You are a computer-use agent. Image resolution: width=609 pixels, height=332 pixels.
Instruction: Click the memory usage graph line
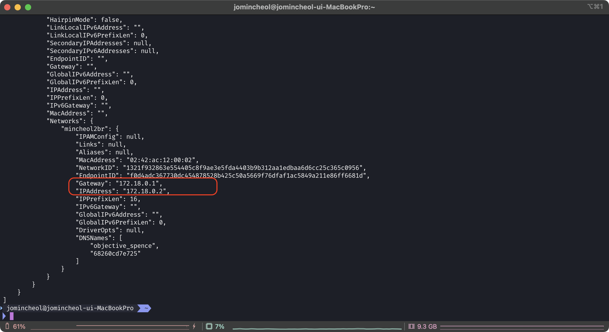pos(522,326)
